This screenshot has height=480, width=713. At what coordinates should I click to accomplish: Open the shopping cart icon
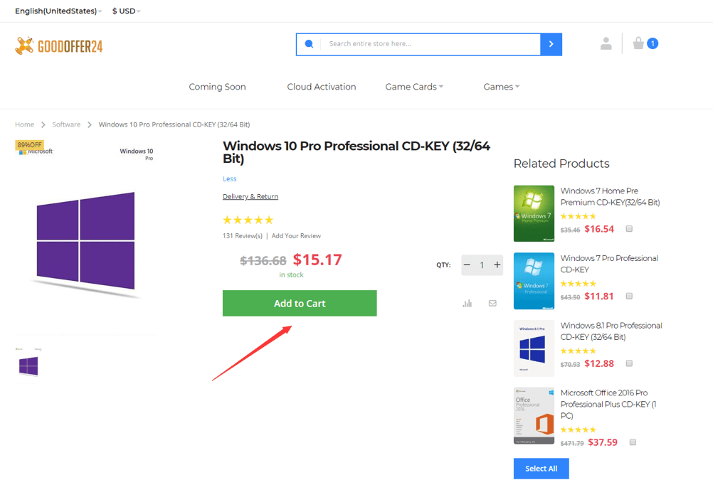point(639,43)
